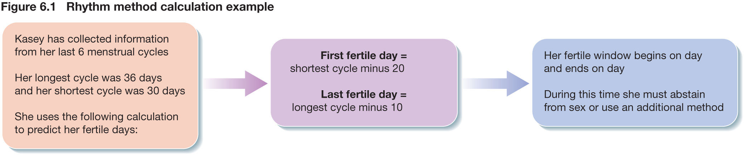This screenshot has width=744, height=155.
Task: Click the purple calculation box
Action: 364,82
